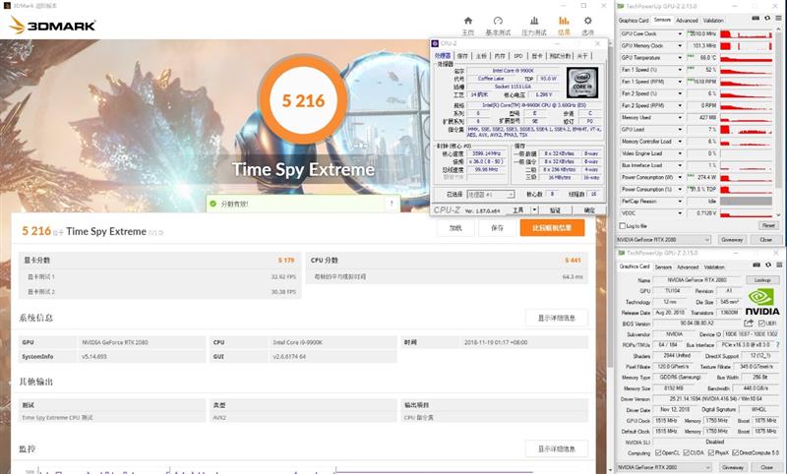
Task: Click the Lookup button in GPU-Z
Action: [762, 280]
